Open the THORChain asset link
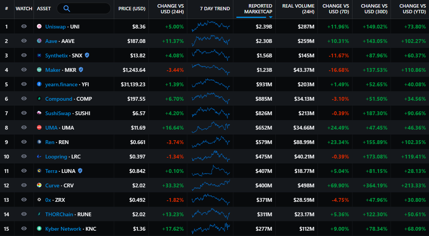429x236 pixels. point(59,214)
